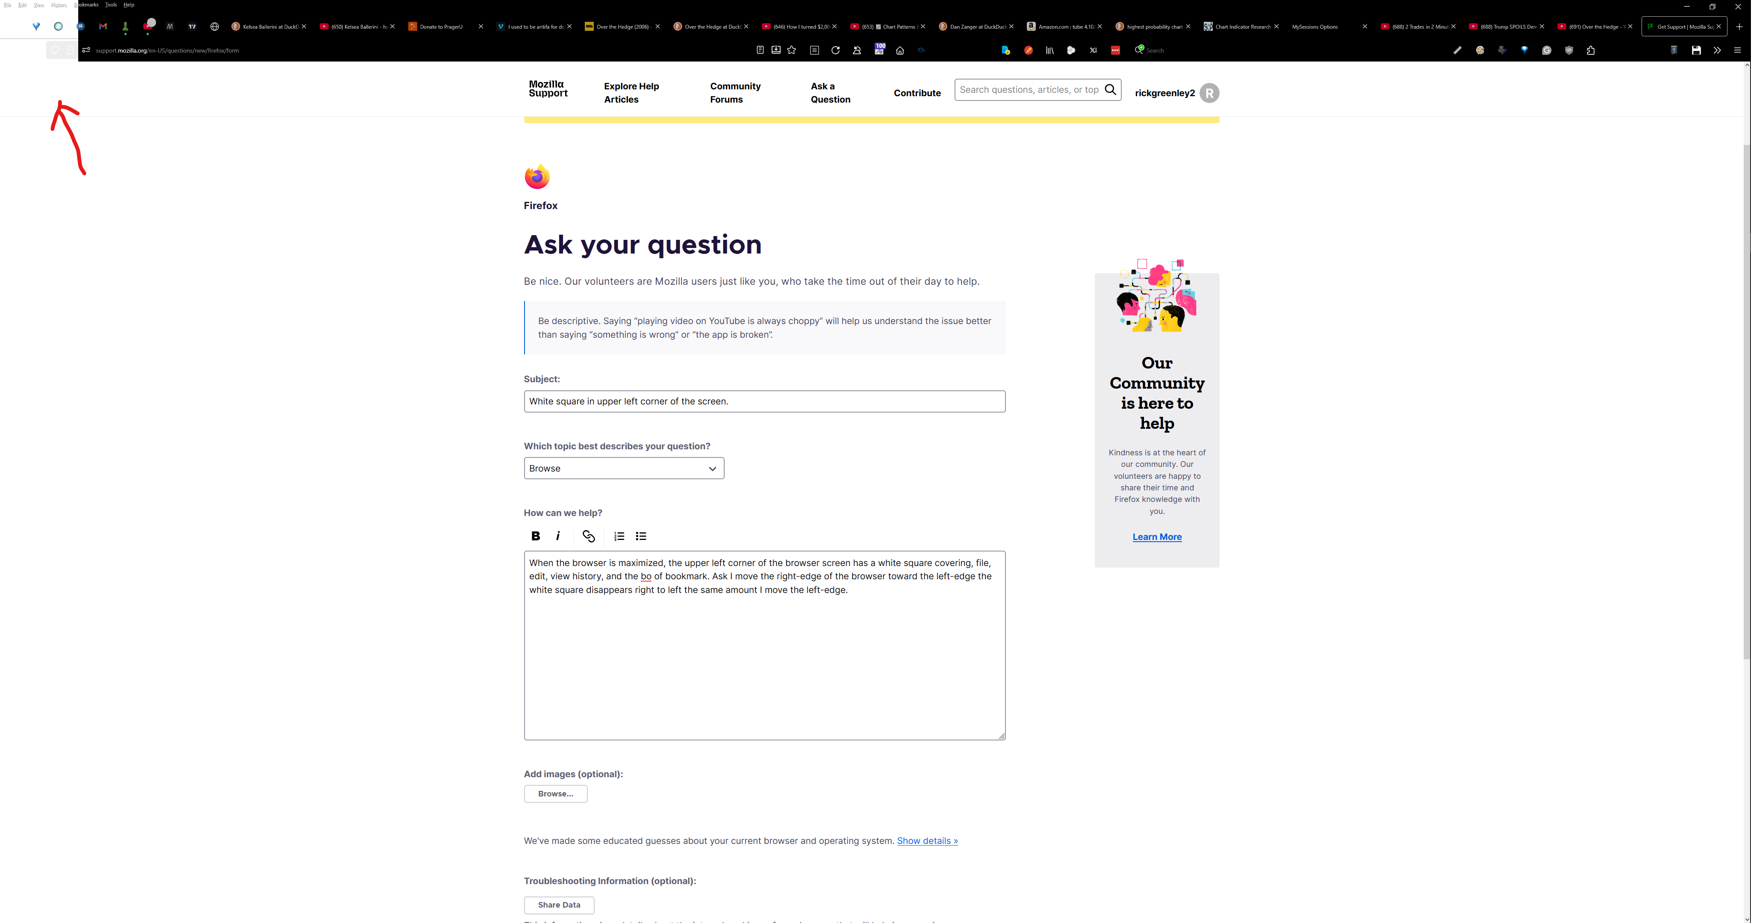
Task: Click the Browse... image upload button
Action: pos(555,794)
